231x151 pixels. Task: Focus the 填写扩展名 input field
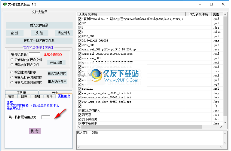[x=35, y=54]
